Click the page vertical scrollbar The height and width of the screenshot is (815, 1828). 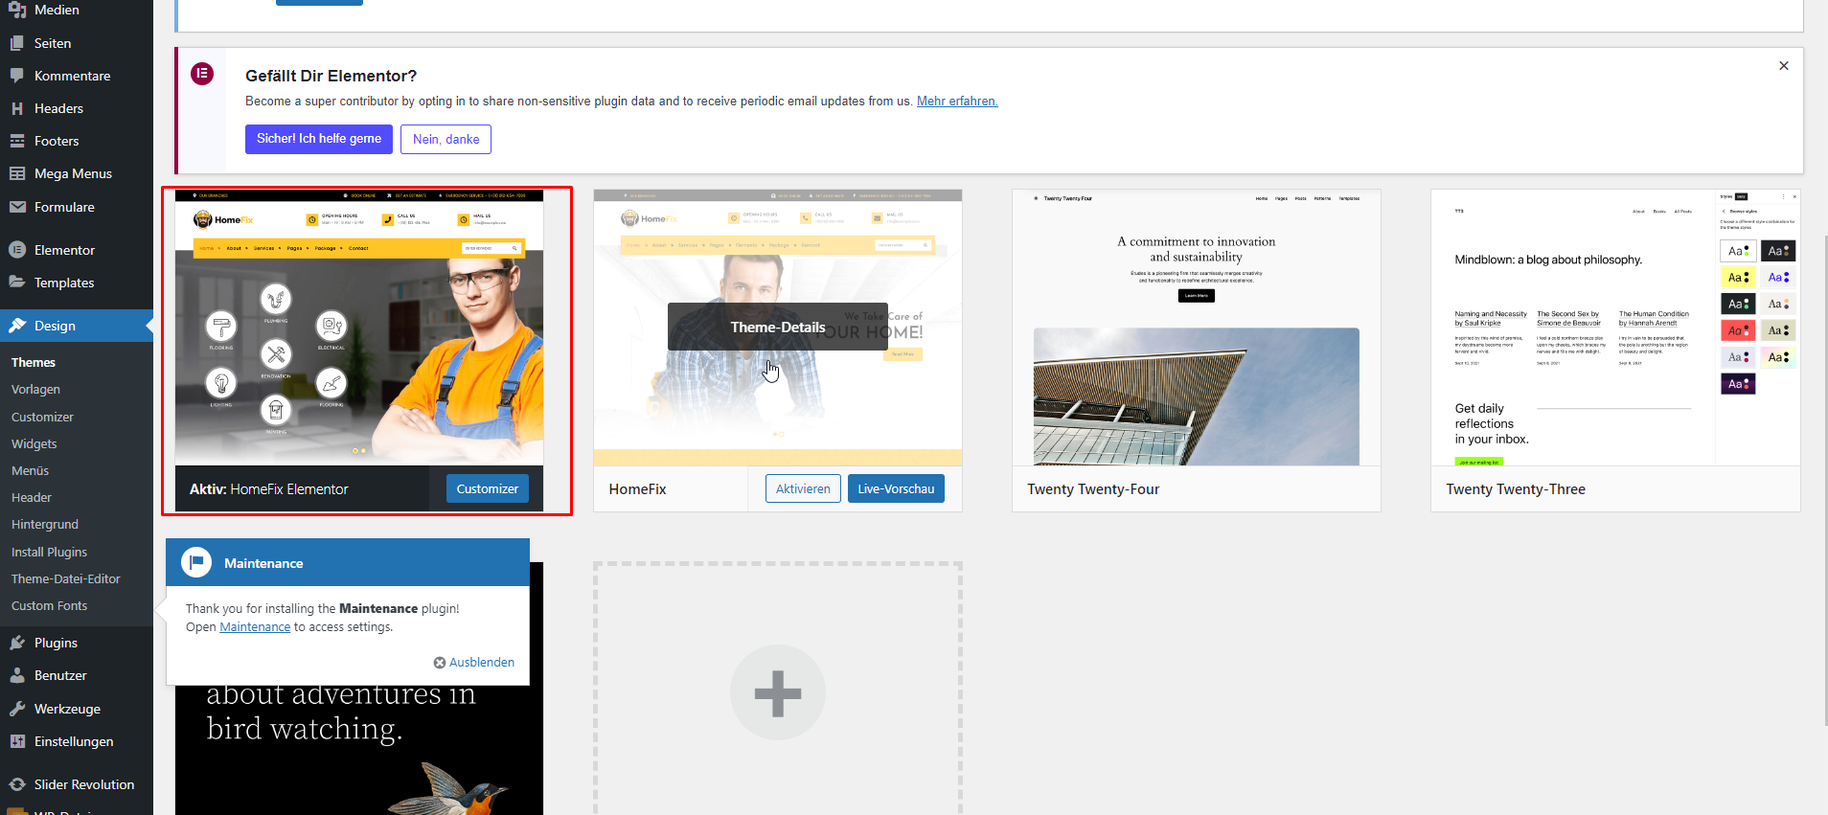pyautogui.click(x=1824, y=479)
